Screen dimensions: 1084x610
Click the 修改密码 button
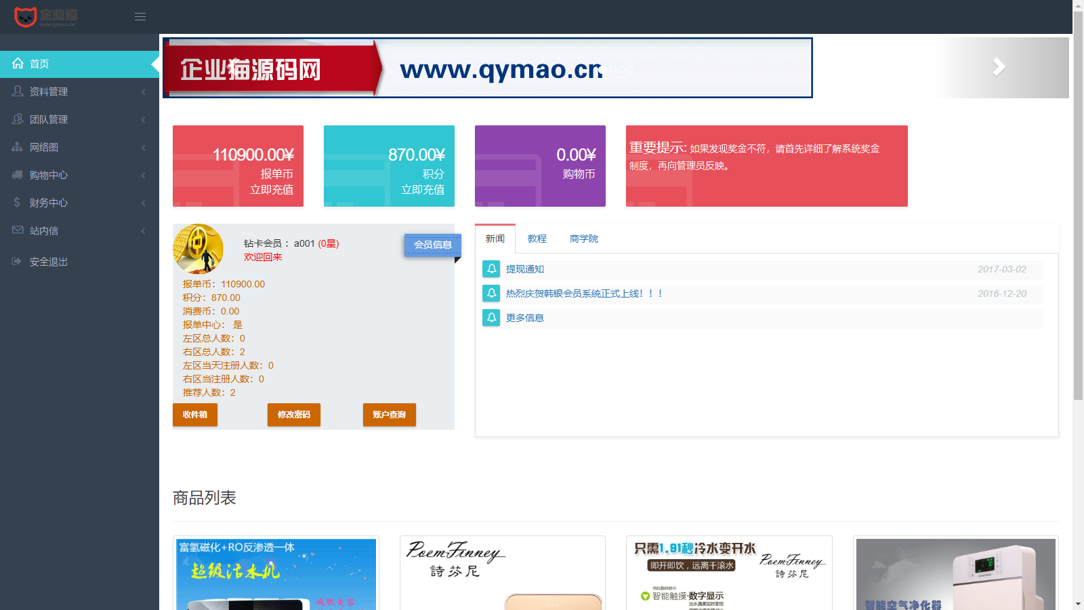click(x=293, y=414)
